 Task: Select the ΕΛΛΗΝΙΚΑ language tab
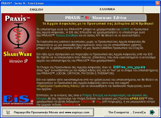tap(107, 9)
